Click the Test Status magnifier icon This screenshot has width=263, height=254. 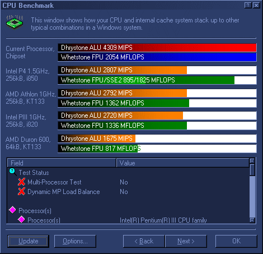pyautogui.click(x=13, y=172)
